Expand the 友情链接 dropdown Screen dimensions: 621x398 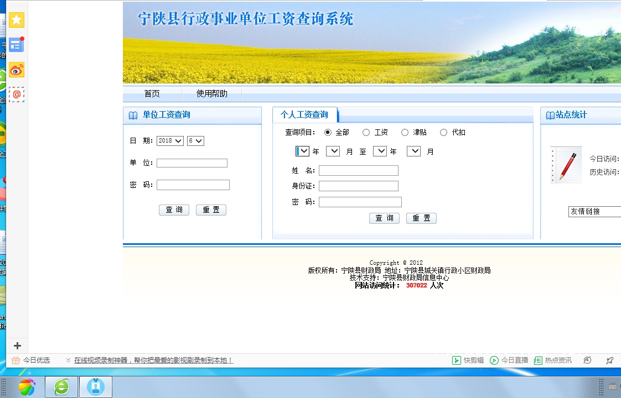coord(594,212)
